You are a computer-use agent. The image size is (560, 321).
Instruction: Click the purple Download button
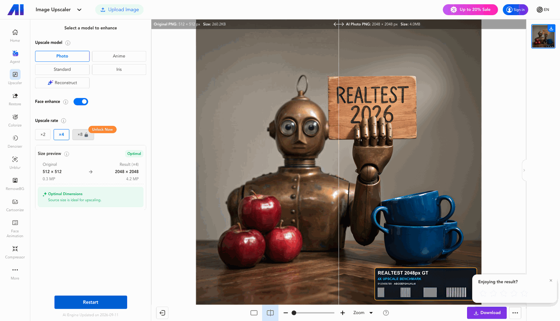coord(487,313)
